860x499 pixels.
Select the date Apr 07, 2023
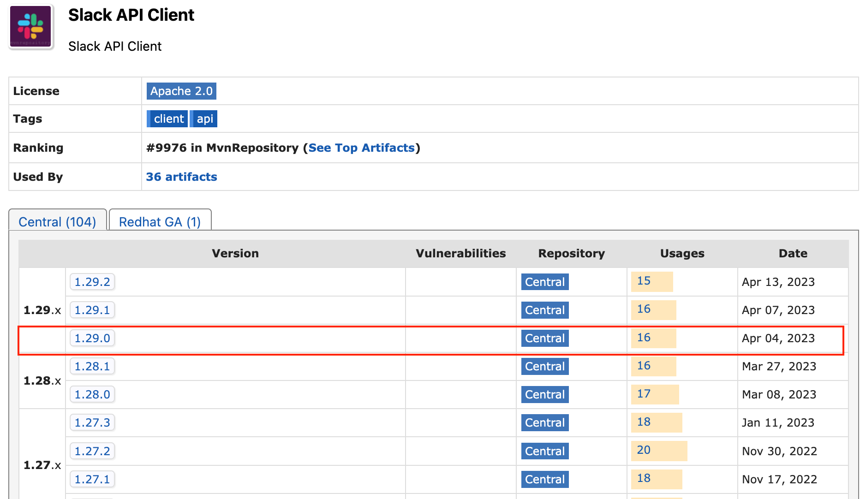click(x=778, y=310)
